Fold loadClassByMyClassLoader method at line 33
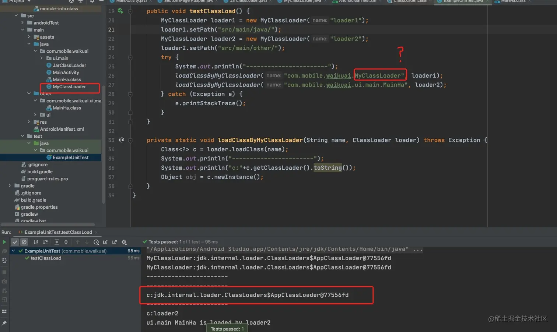 click(130, 140)
